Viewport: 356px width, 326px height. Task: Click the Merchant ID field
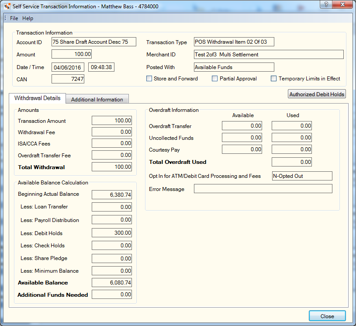click(269, 55)
